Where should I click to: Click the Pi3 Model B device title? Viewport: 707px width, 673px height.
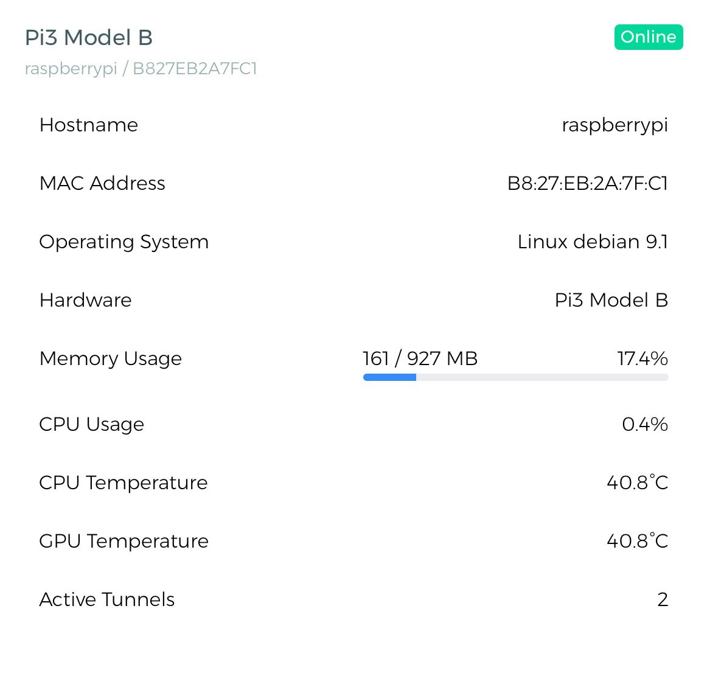[89, 38]
